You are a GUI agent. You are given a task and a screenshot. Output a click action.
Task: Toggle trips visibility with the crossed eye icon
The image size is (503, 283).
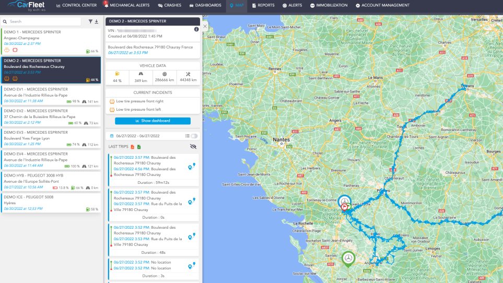pyautogui.click(x=193, y=147)
